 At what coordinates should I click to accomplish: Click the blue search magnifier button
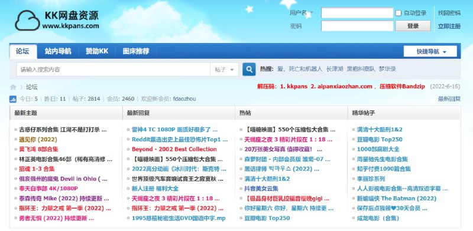click(249, 69)
